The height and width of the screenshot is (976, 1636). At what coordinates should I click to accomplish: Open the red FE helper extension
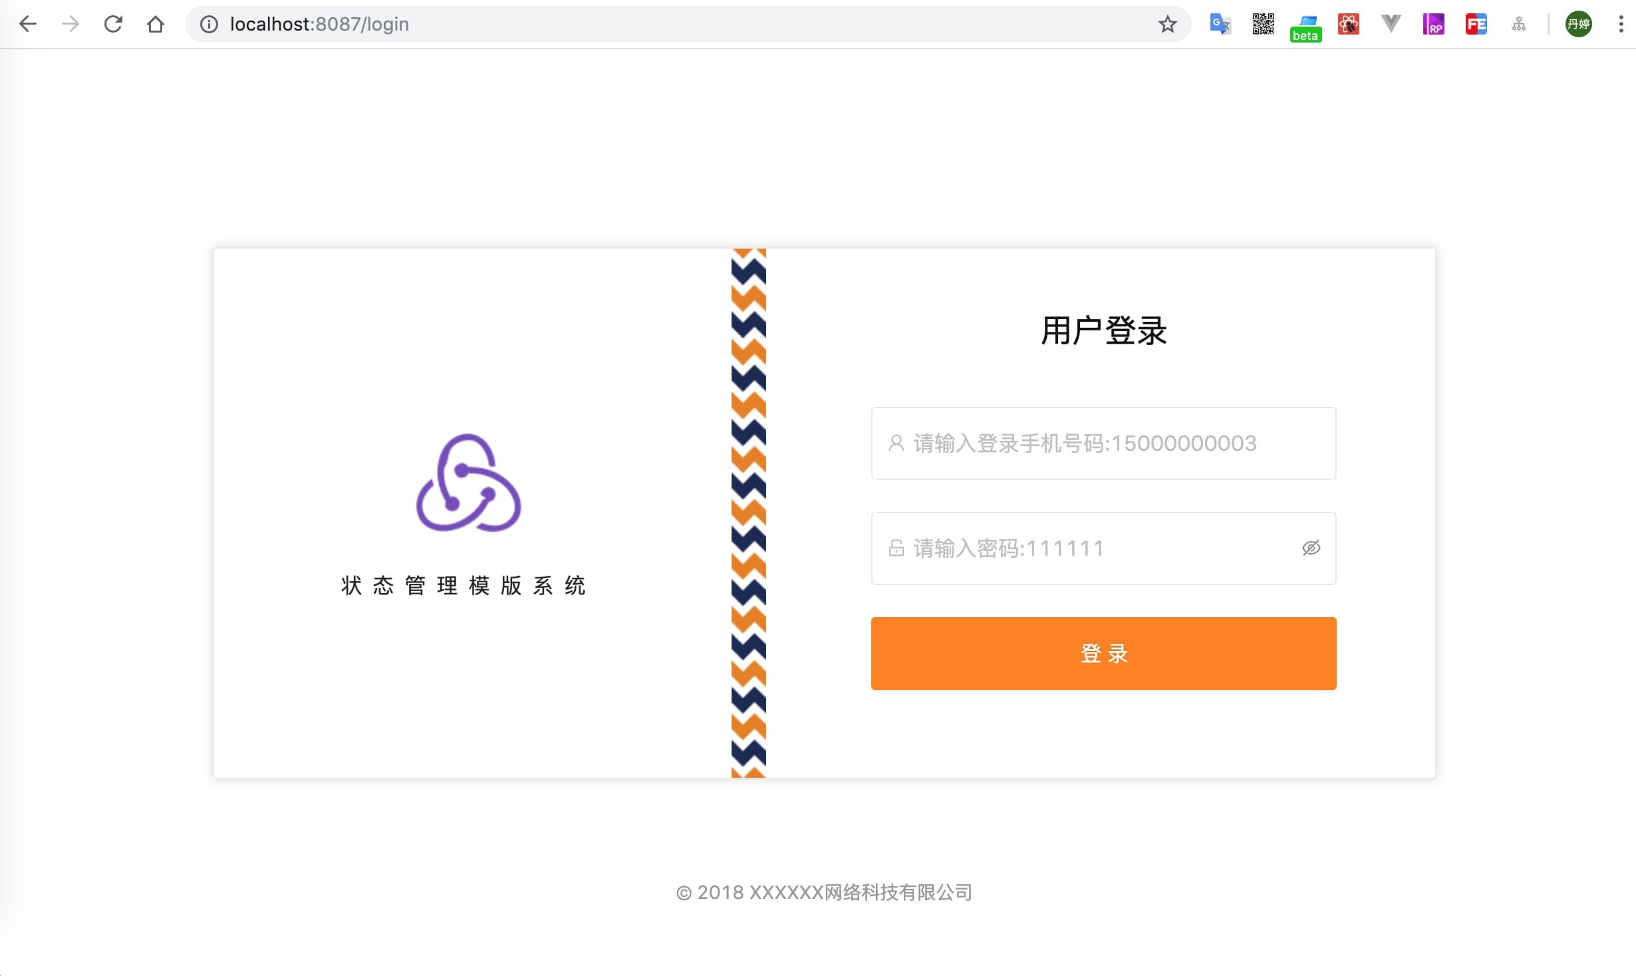coord(1476,25)
